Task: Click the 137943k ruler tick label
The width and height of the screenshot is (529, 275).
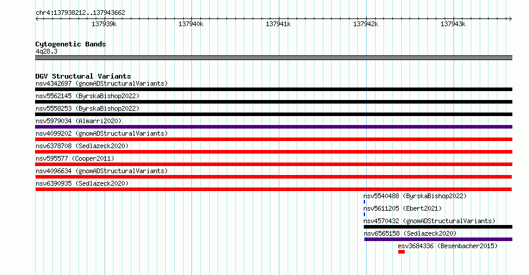Action: pos(453,24)
